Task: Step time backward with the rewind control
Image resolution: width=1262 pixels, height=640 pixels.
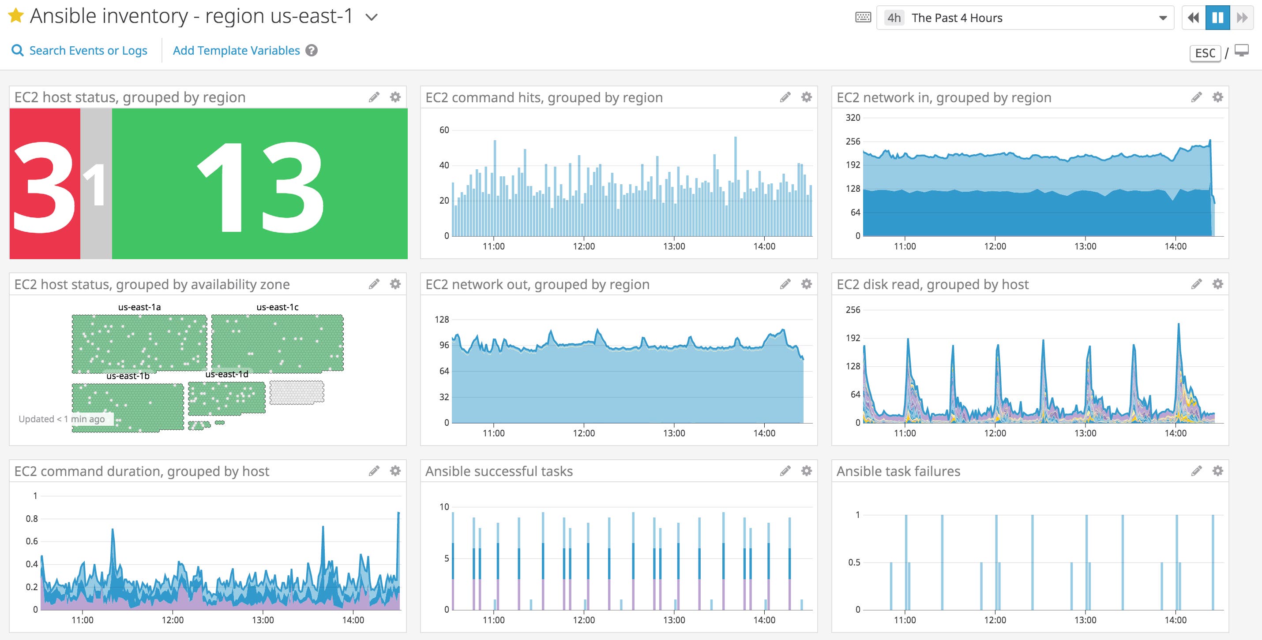Action: click(x=1194, y=17)
